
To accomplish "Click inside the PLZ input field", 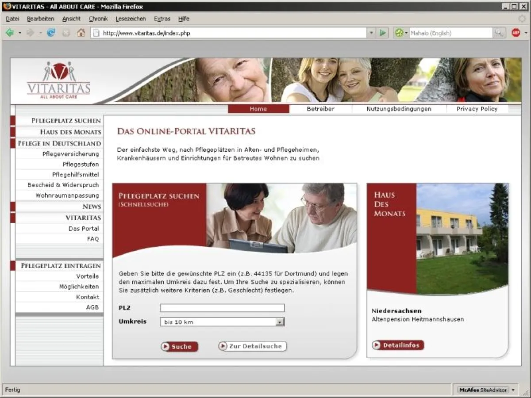I will click(x=222, y=307).
